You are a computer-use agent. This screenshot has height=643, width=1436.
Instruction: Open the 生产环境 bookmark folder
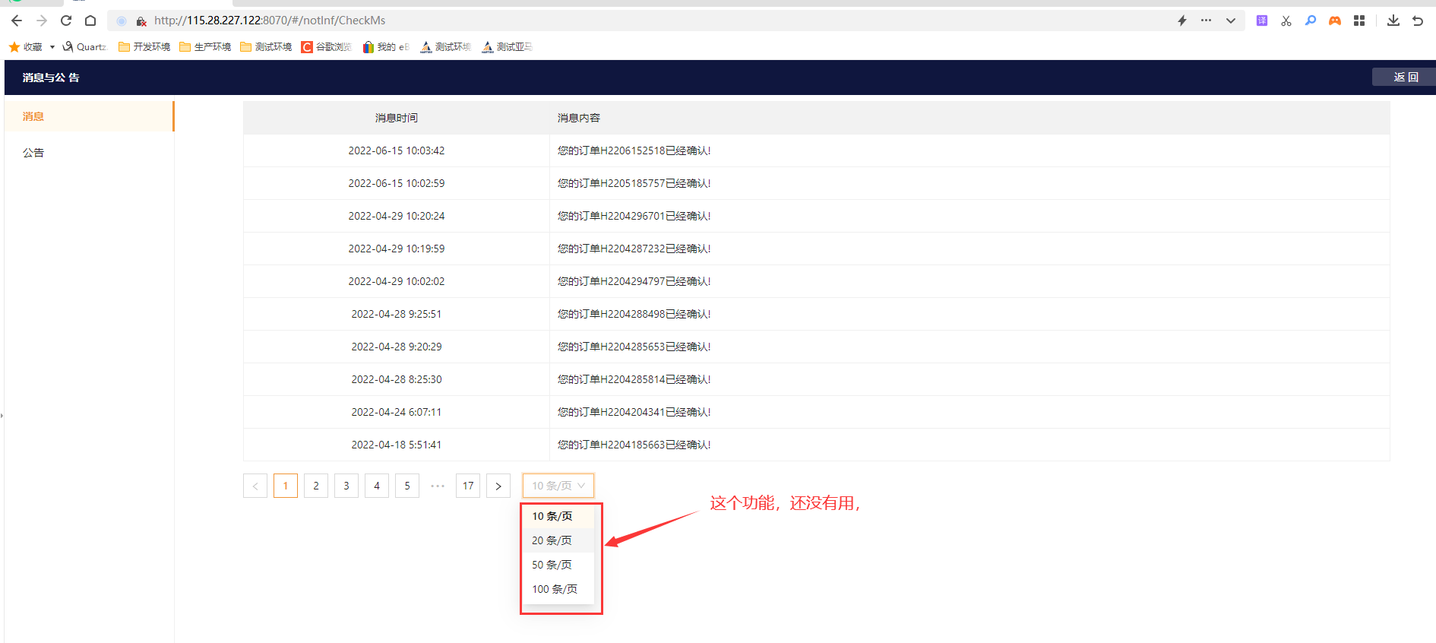coord(205,47)
